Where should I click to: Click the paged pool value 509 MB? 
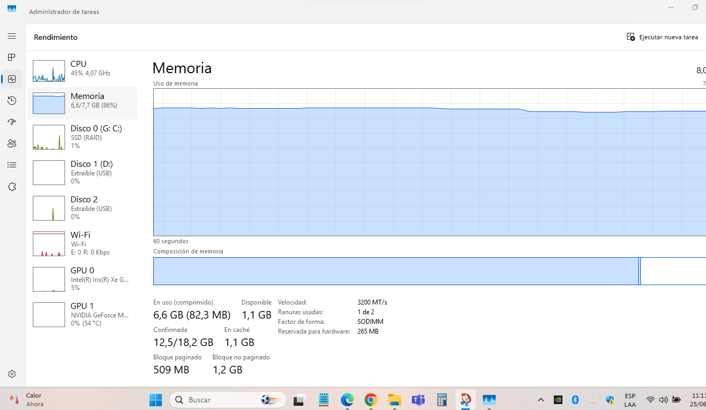(171, 370)
